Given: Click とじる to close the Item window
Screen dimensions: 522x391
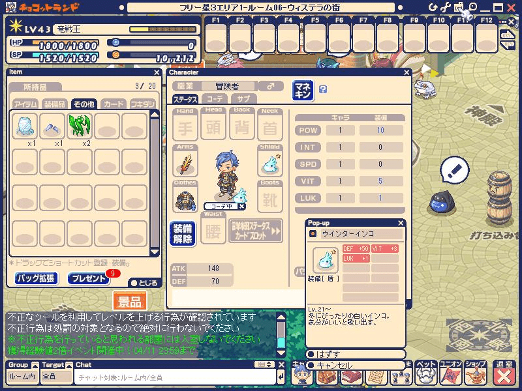Looking at the screenshot, I should tap(144, 283).
